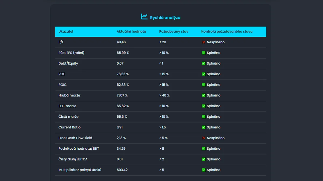
Task: Click the Čistá marže value 55,6 %
Action: [x=122, y=117]
